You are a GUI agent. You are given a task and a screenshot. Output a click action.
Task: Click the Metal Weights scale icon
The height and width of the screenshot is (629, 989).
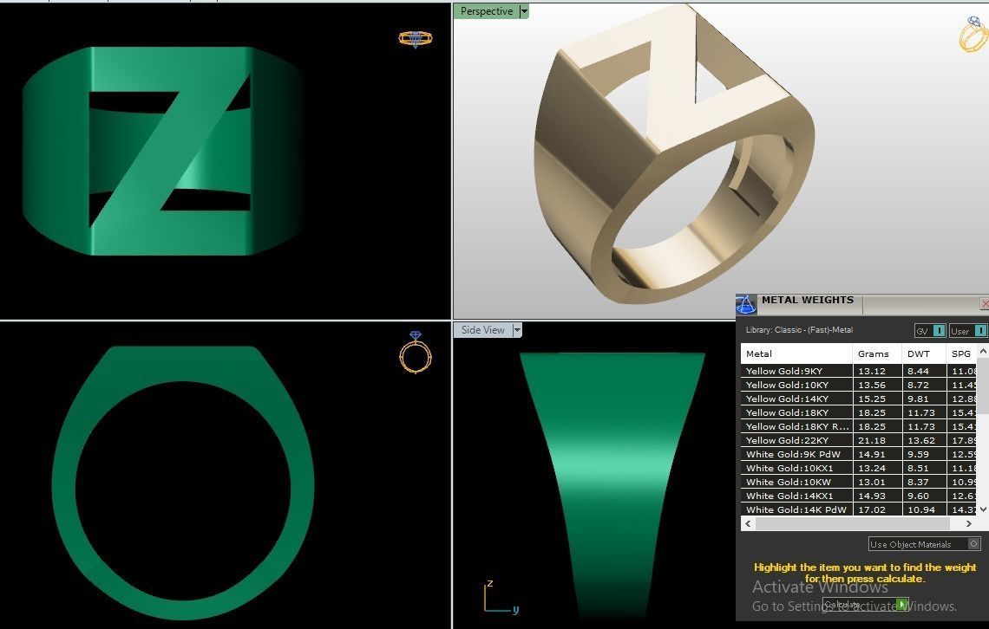(x=746, y=304)
